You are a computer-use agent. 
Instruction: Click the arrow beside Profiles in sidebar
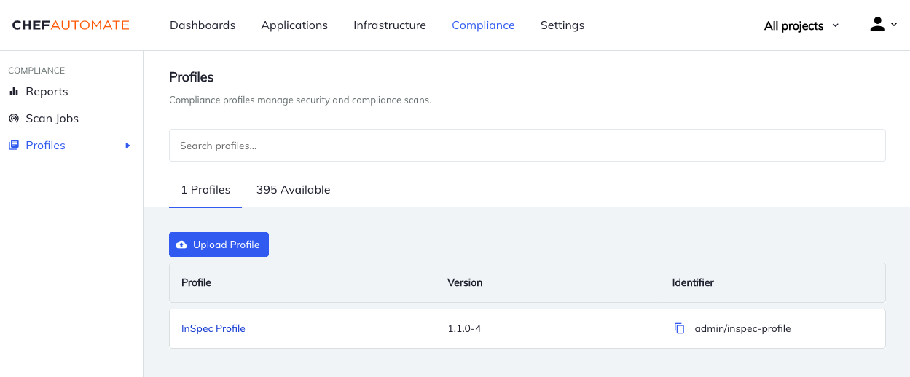(x=128, y=146)
